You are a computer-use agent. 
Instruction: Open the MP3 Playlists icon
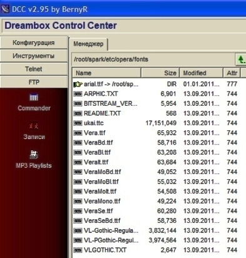coord(34,155)
